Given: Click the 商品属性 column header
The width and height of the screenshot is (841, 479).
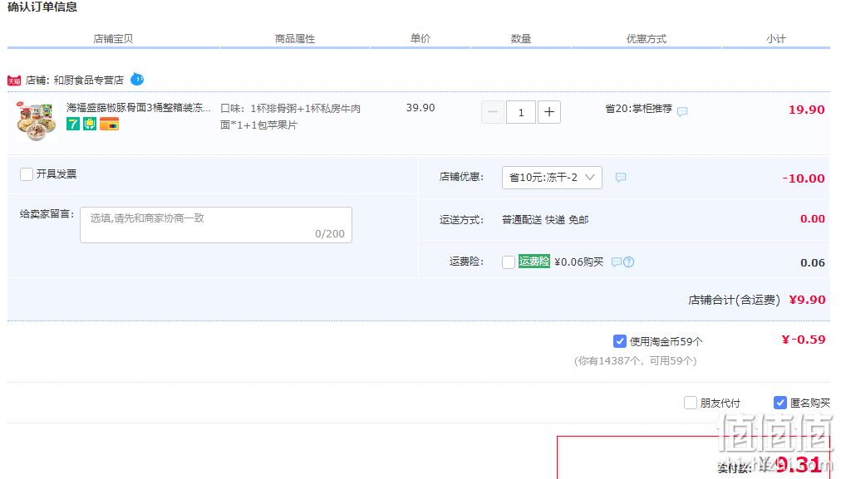Looking at the screenshot, I should pyautogui.click(x=295, y=38).
